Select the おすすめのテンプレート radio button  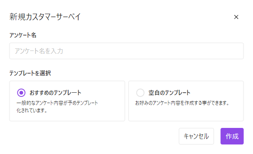[21, 93]
